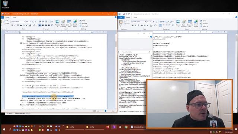Image resolution: width=238 pixels, height=134 pixels.
Task: Click Cut in left WordPad clipboard group
Action: point(6,20)
